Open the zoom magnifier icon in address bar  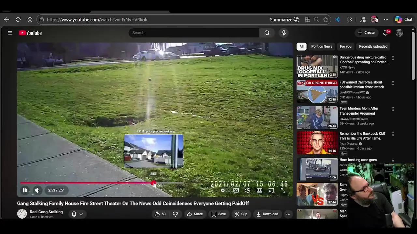tap(316, 19)
